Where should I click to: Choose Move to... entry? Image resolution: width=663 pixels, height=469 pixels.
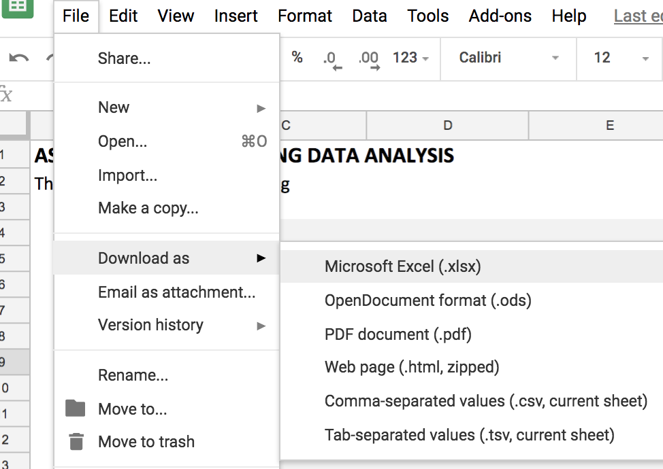[167, 409]
